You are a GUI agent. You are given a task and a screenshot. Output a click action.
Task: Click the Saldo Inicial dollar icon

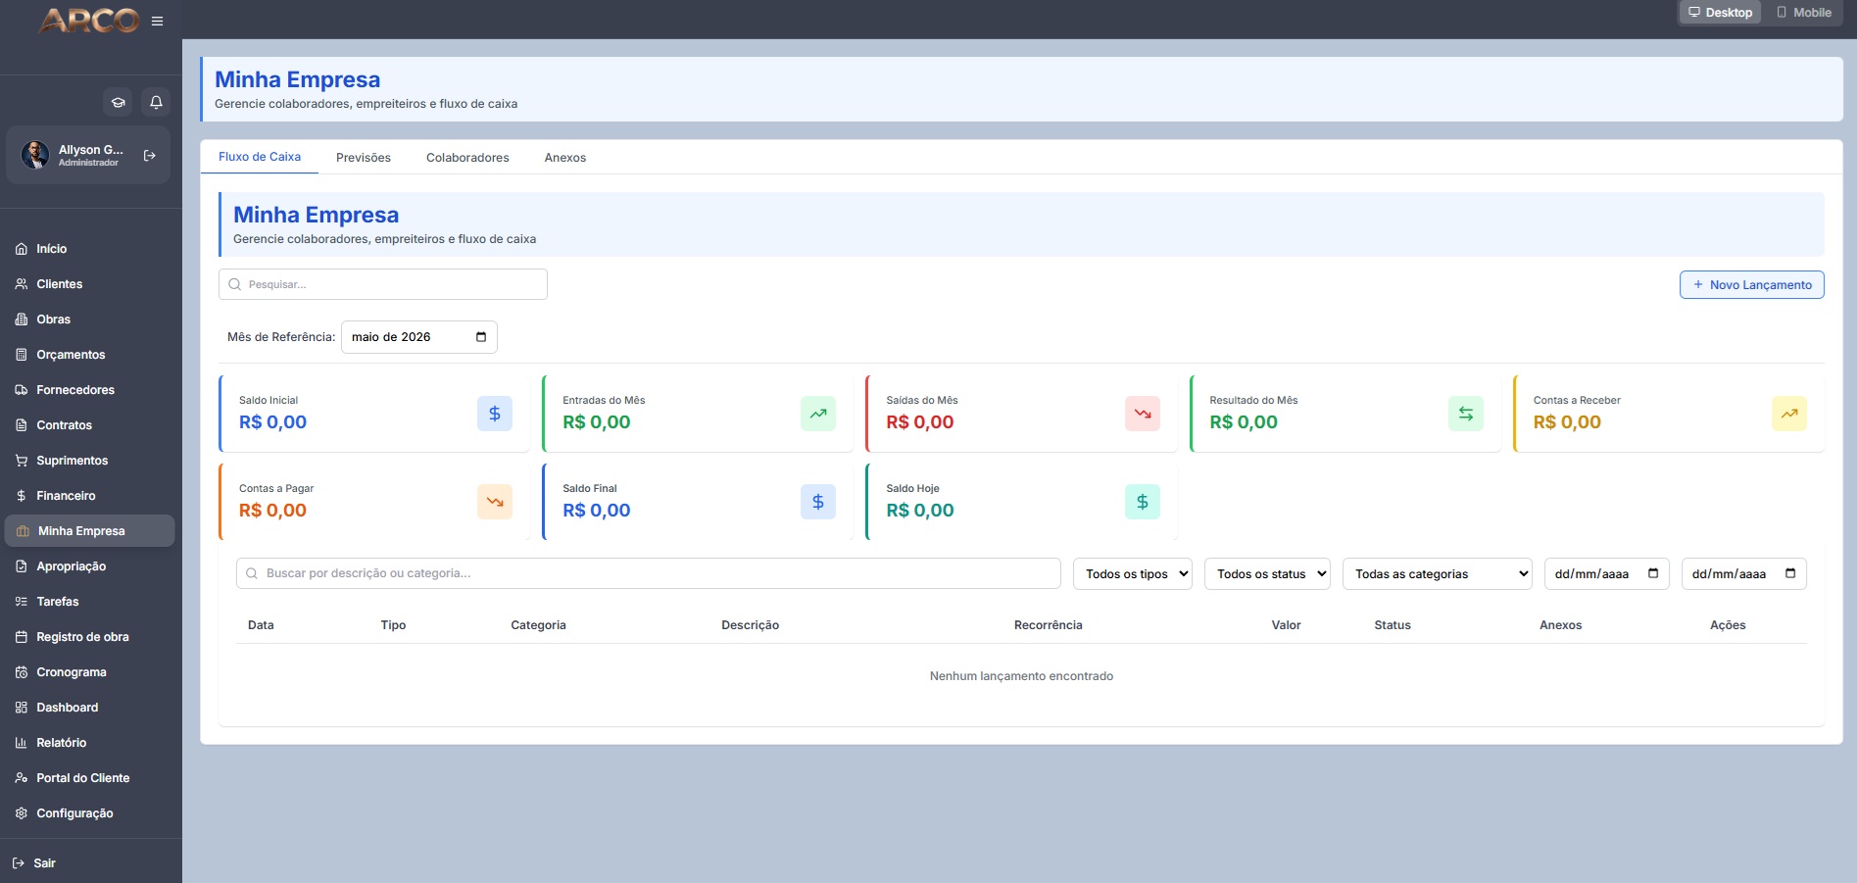pyautogui.click(x=495, y=414)
